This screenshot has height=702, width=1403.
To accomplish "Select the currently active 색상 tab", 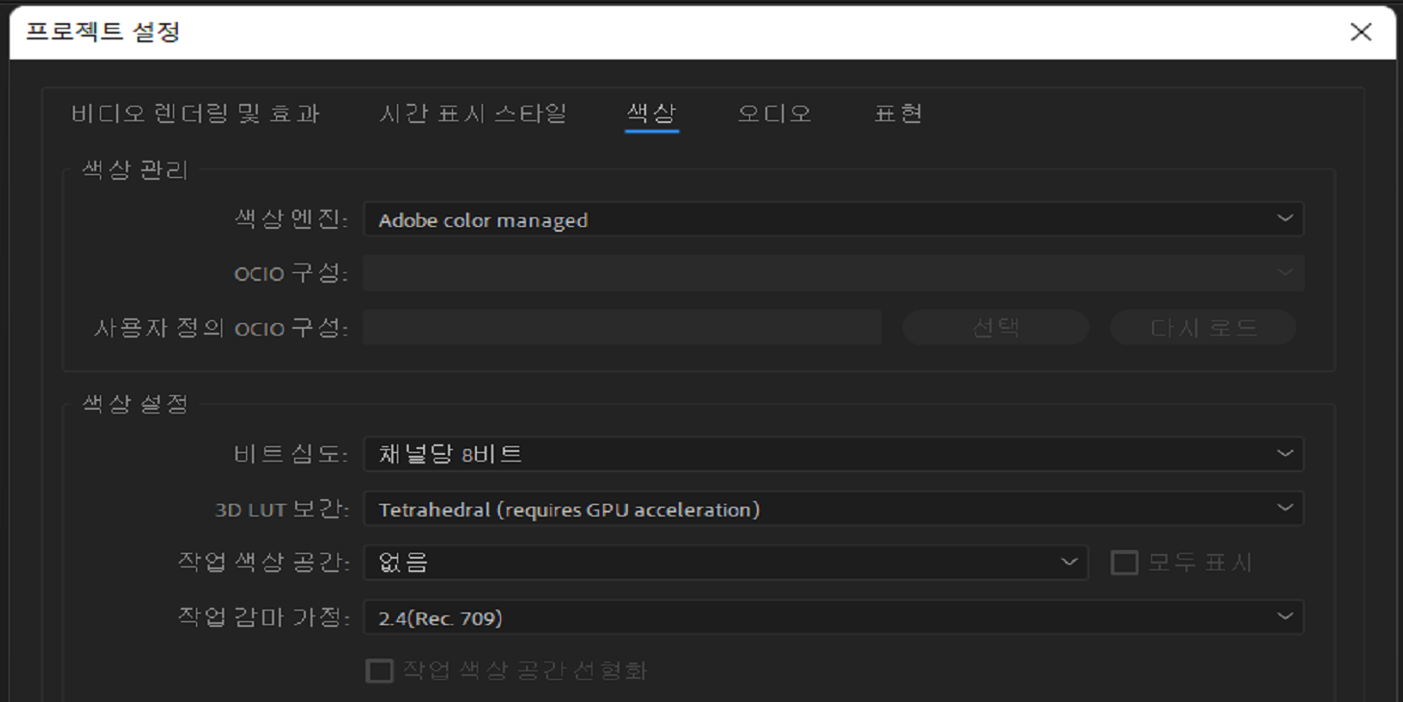I will point(651,113).
